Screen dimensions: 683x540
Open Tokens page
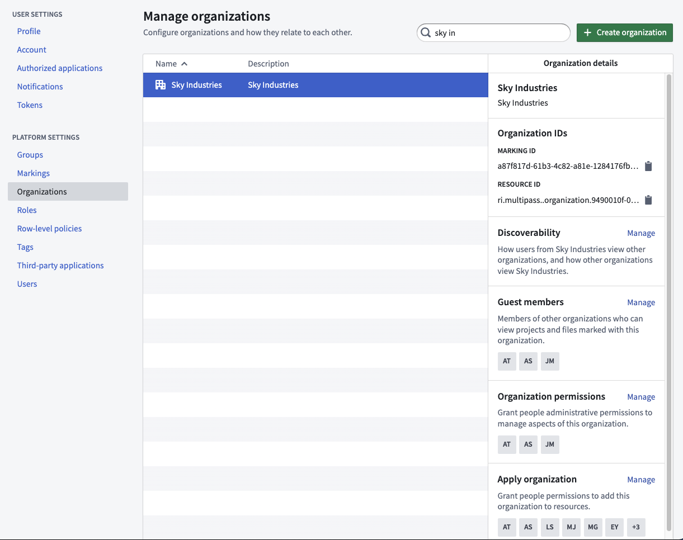30,105
